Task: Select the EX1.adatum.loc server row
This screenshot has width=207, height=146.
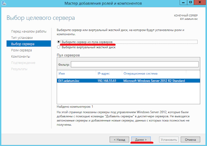Action: click(128, 81)
